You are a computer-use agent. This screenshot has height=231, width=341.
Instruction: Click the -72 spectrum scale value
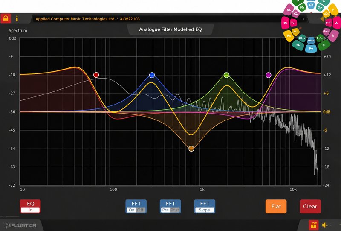tap(12, 185)
